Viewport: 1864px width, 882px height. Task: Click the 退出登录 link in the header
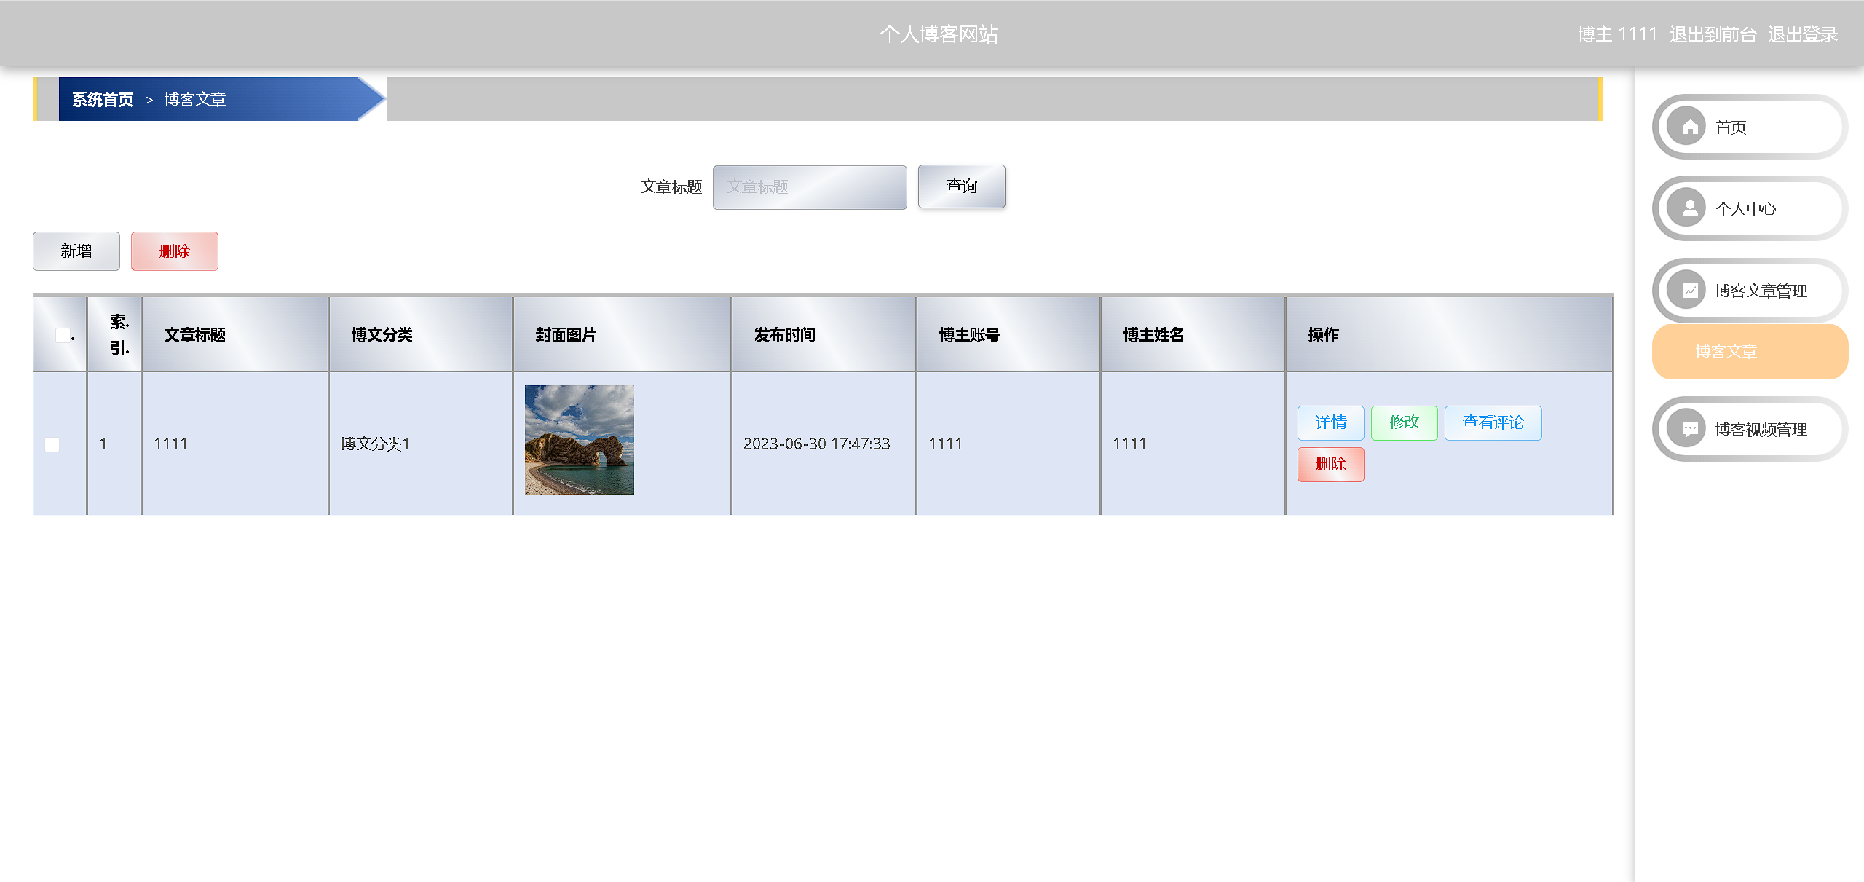[1803, 34]
